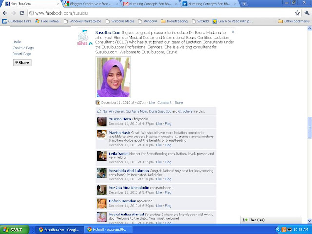Switch to Gmail Nurturing Concepts tab
This screenshot has width=312, height=234.
[x=151, y=4]
